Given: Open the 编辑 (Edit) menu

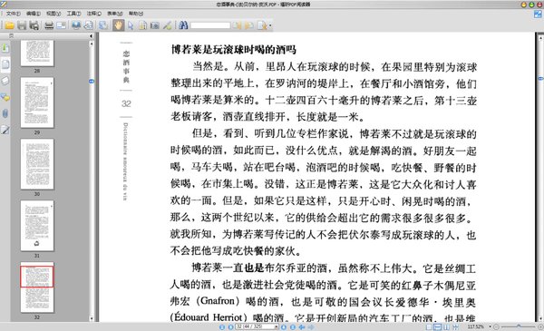Looking at the screenshot, I should [x=34, y=14].
